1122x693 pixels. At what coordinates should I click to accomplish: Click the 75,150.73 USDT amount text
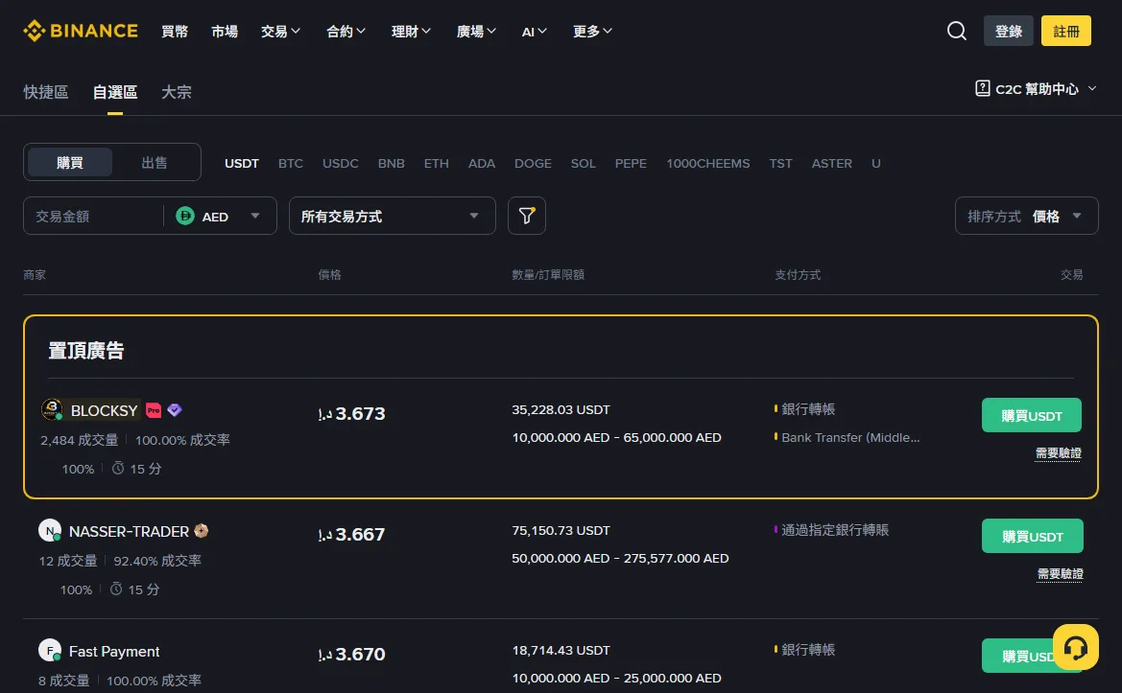click(561, 530)
